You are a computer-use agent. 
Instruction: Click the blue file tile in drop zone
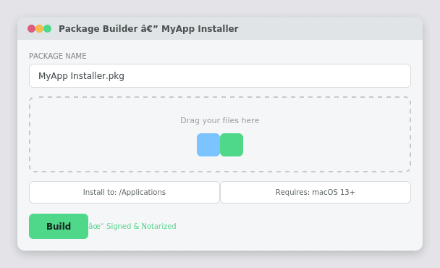208,145
